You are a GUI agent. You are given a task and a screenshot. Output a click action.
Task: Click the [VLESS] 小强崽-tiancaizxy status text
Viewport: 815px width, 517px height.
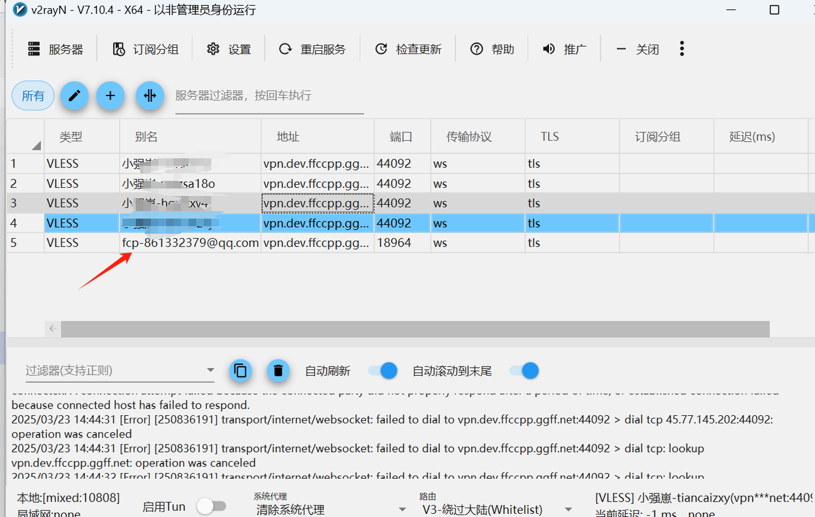click(705, 497)
